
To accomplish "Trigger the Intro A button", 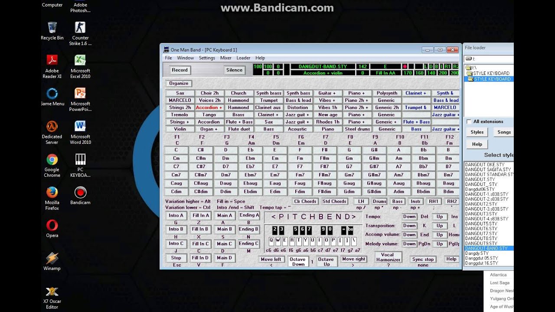I will click(x=176, y=216).
